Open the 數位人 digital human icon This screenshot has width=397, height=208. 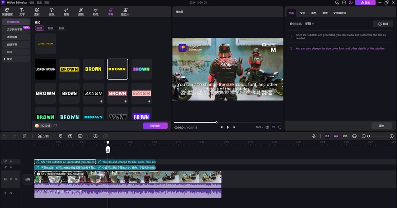point(125,11)
